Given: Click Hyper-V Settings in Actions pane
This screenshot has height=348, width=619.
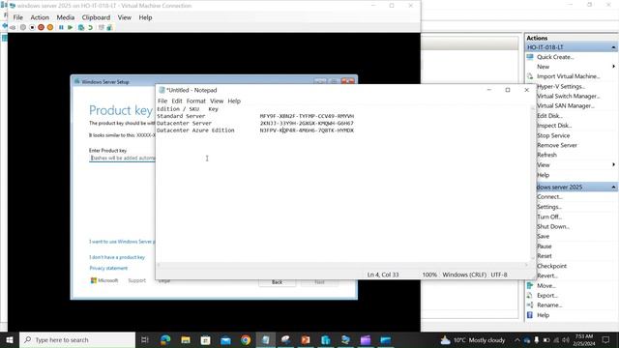Looking at the screenshot, I should 561,86.
